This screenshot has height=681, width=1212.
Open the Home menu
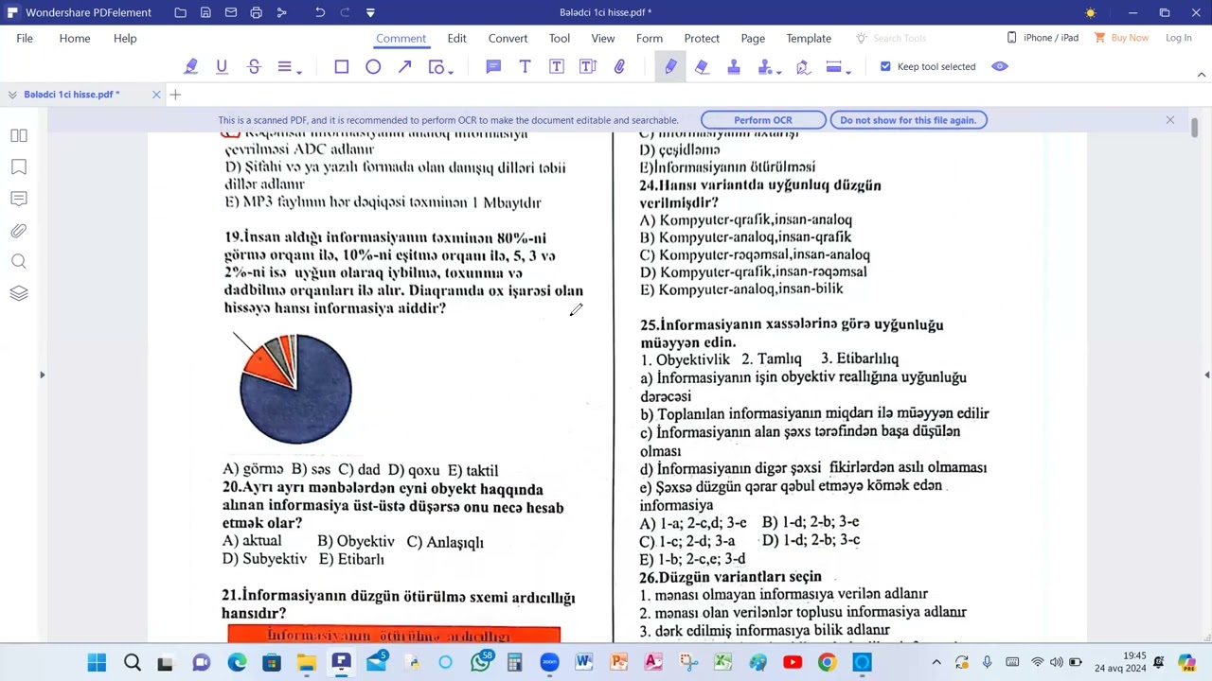75,38
